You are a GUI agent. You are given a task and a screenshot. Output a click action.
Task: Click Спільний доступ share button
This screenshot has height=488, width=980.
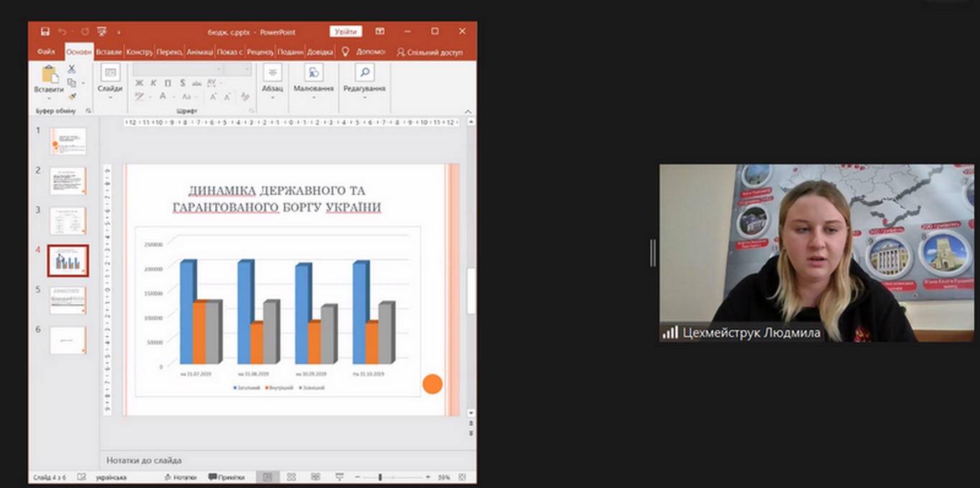point(430,52)
